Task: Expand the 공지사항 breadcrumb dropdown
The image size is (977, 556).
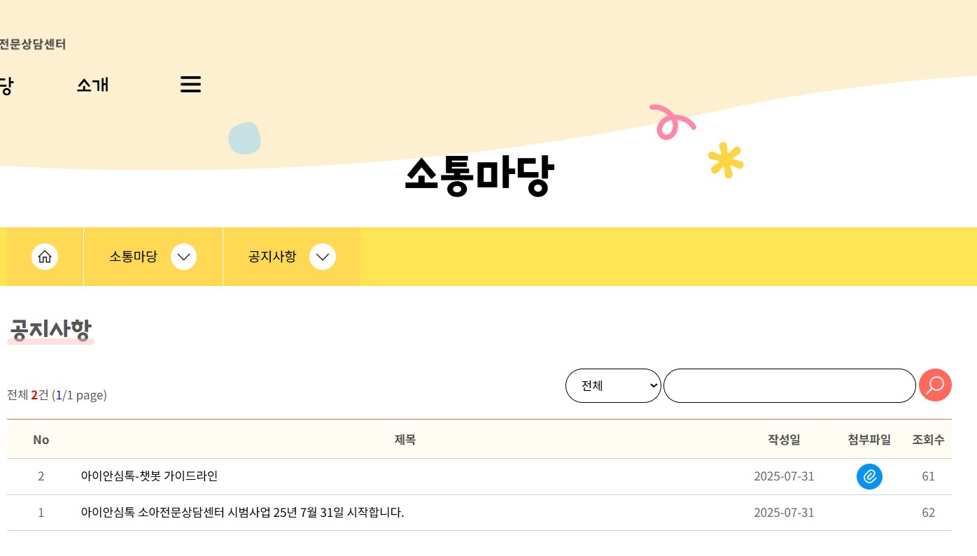Action: coord(322,257)
